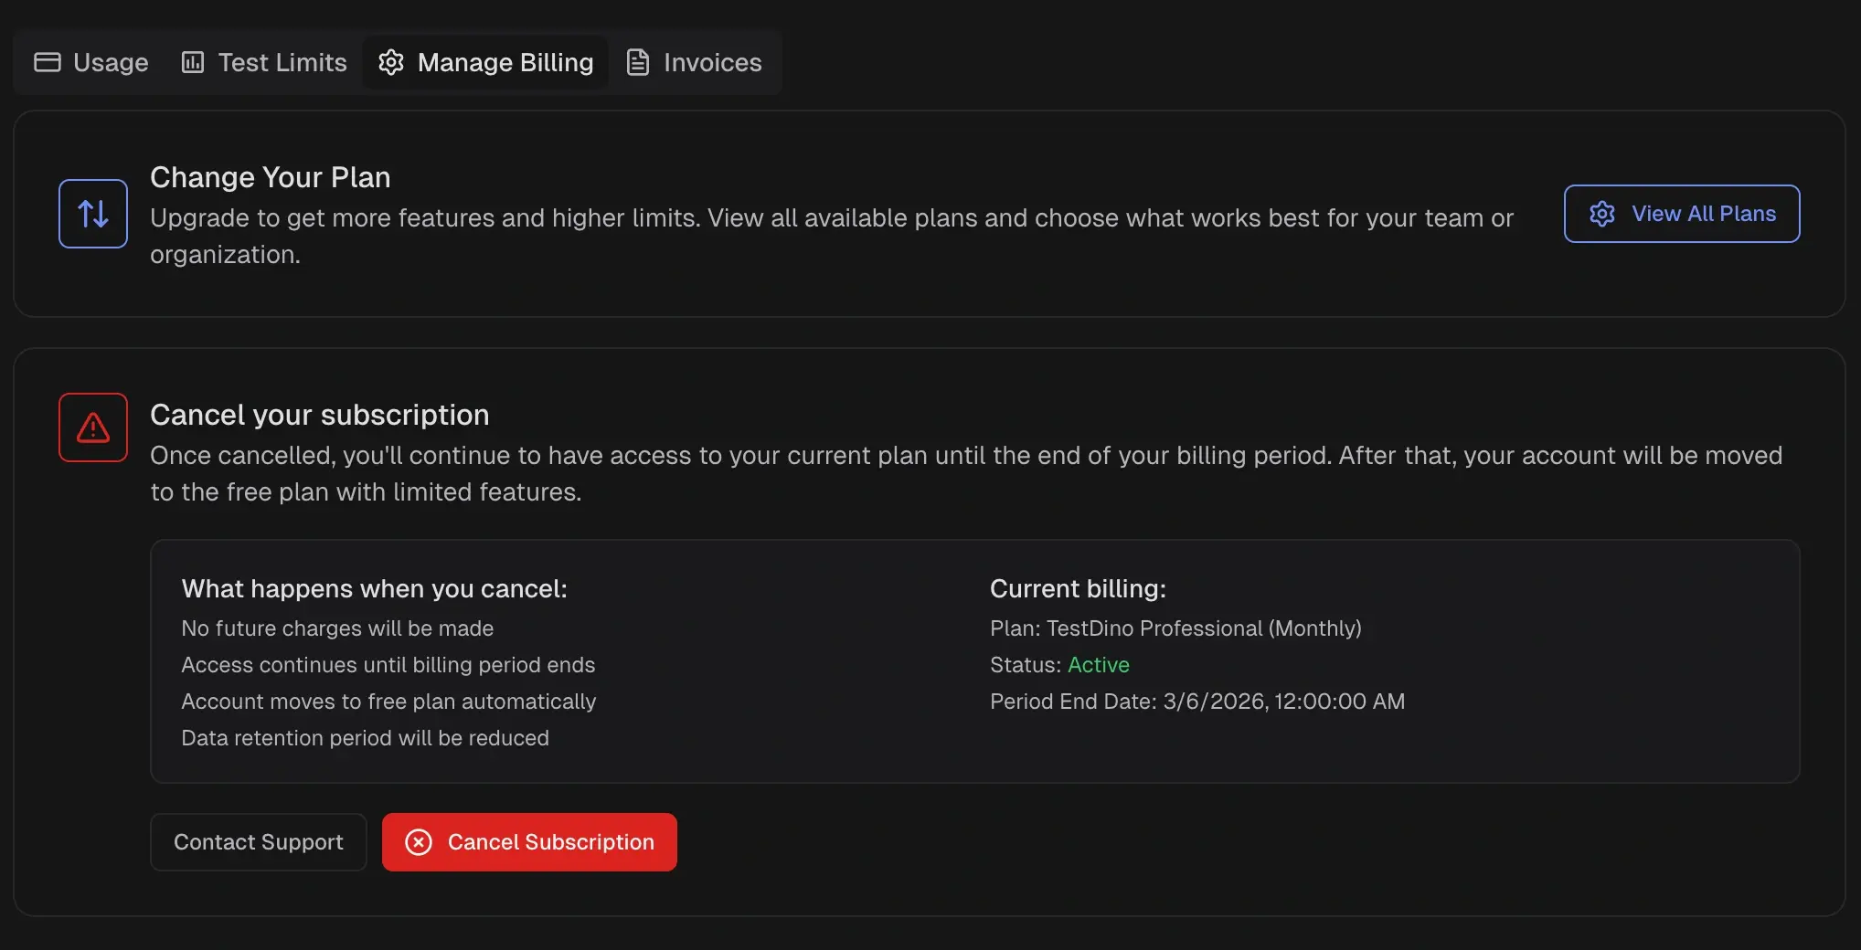
Task: Click the circled X icon in Cancel Subscription
Action: click(419, 842)
